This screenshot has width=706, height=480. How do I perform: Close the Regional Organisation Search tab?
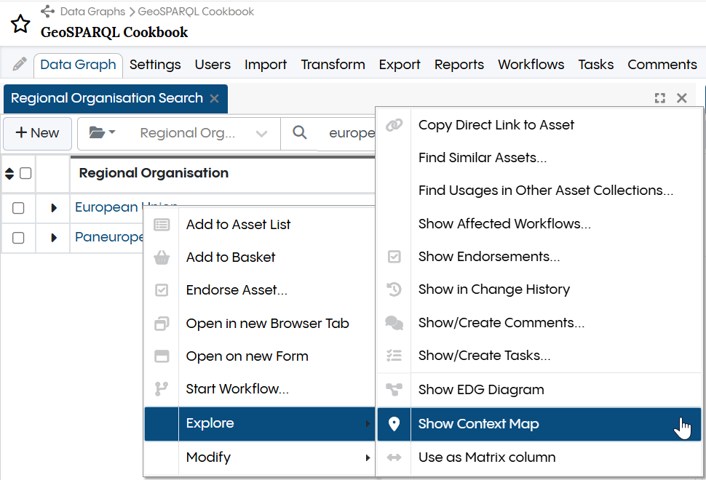pyautogui.click(x=214, y=99)
